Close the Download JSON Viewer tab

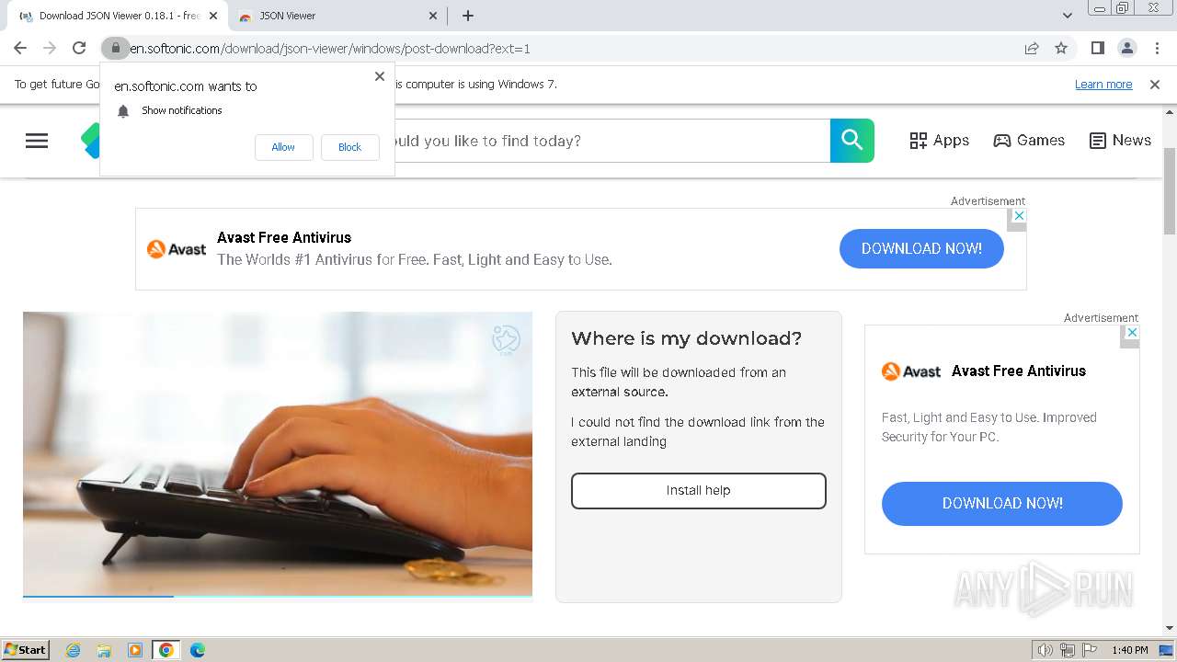(213, 16)
